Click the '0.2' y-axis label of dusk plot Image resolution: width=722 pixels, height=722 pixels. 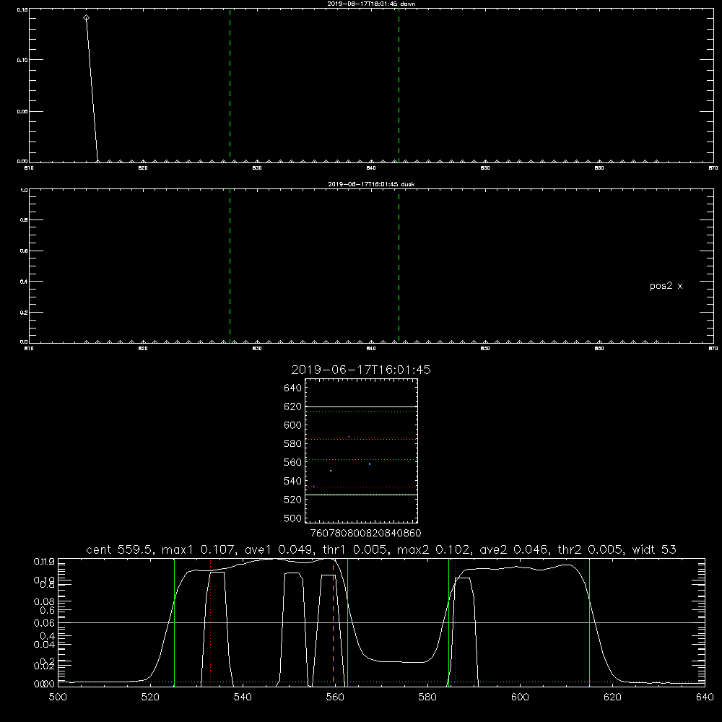click(x=24, y=312)
